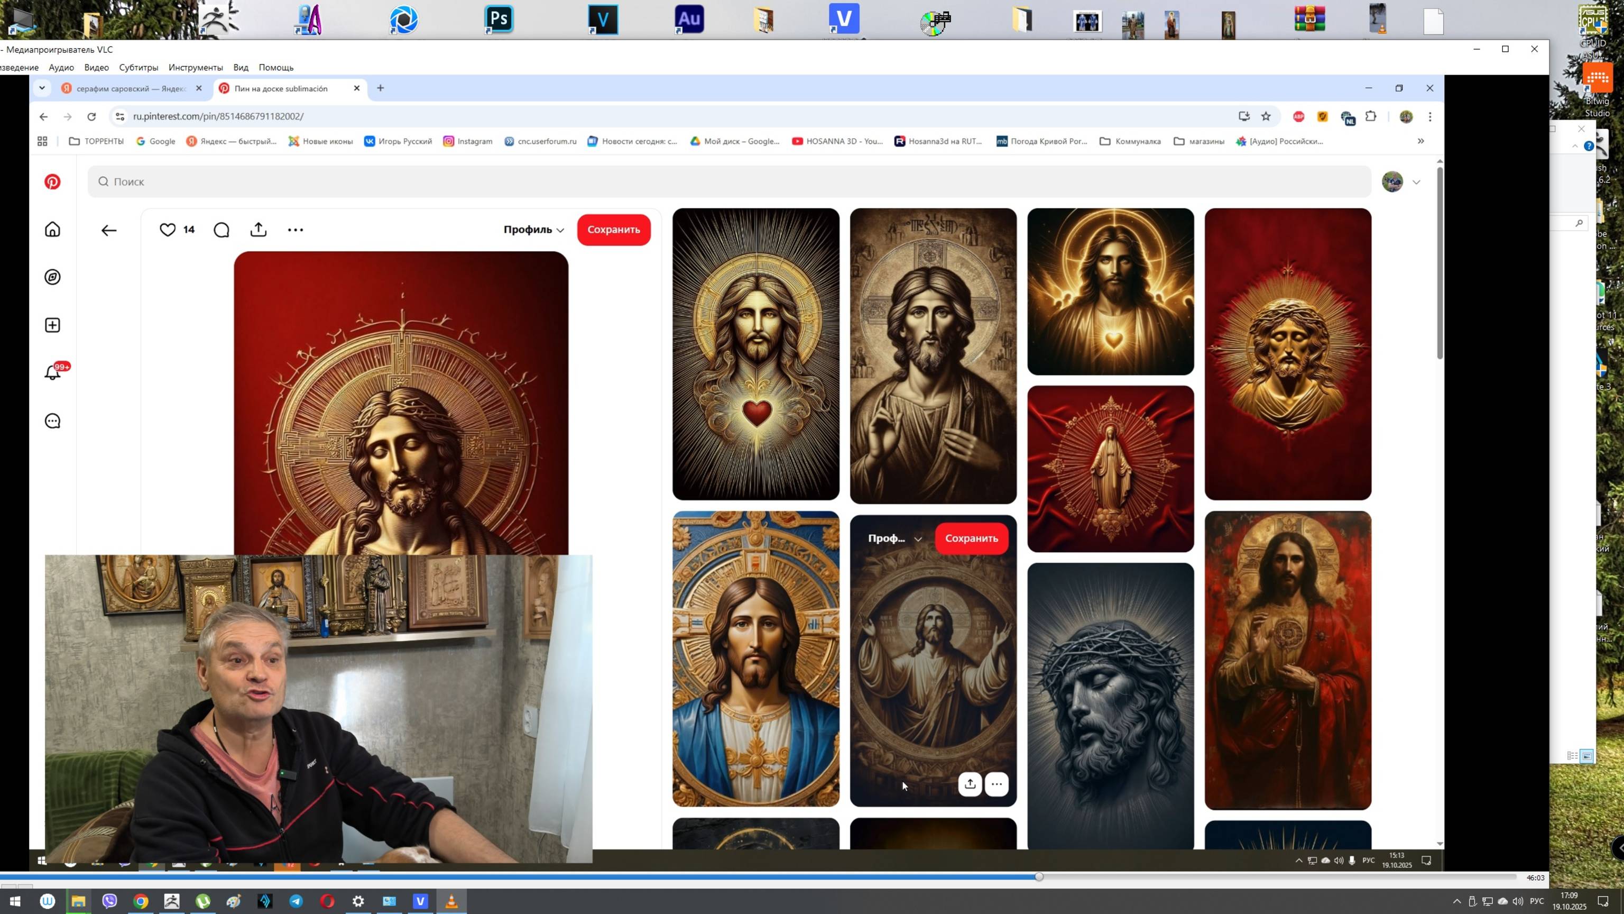Click the create pin plus icon

pos(52,325)
